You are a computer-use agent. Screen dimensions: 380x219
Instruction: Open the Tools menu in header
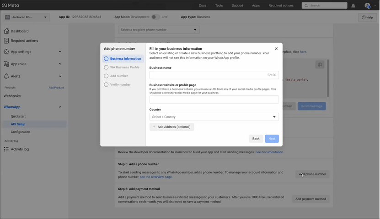tap(219, 5)
